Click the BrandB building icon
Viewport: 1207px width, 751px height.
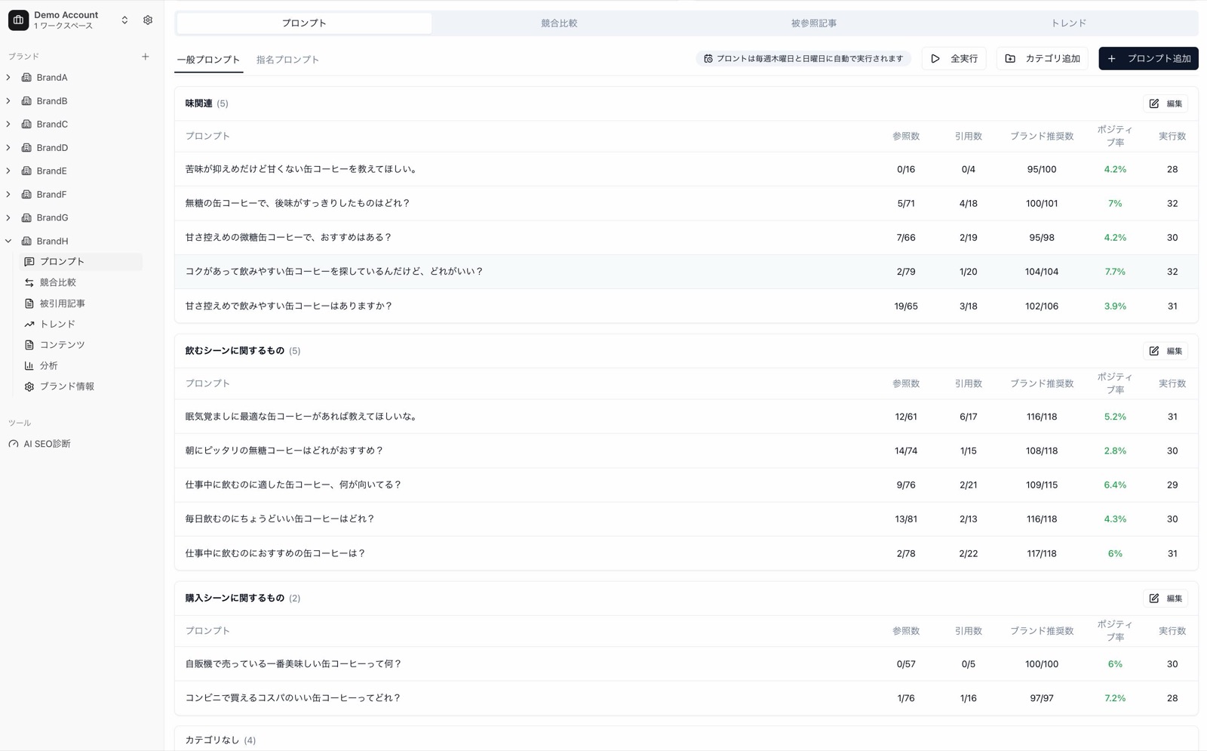coord(26,101)
